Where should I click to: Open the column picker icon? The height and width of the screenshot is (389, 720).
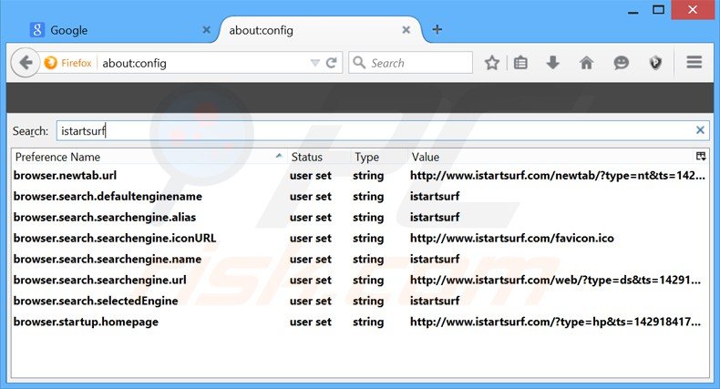coord(701,157)
